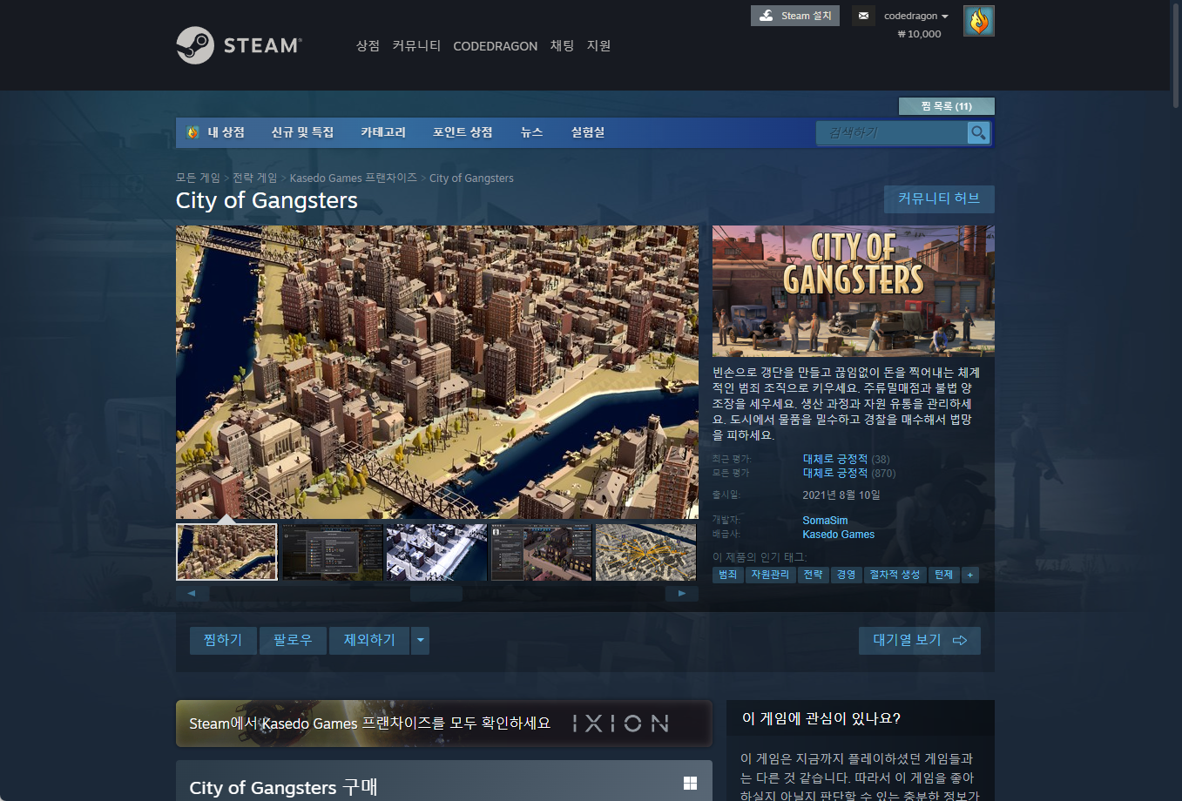Open the 지원 menu
Image resolution: width=1182 pixels, height=801 pixels.
[598, 45]
